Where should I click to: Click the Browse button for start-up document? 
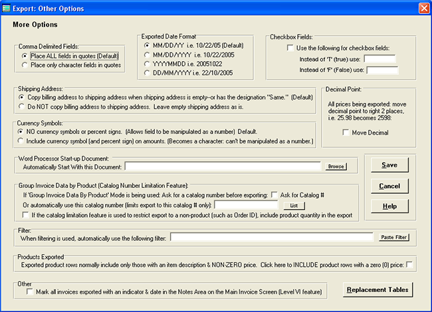click(x=337, y=166)
